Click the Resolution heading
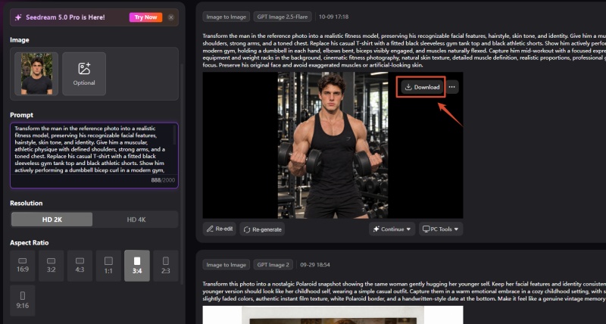 [27, 203]
